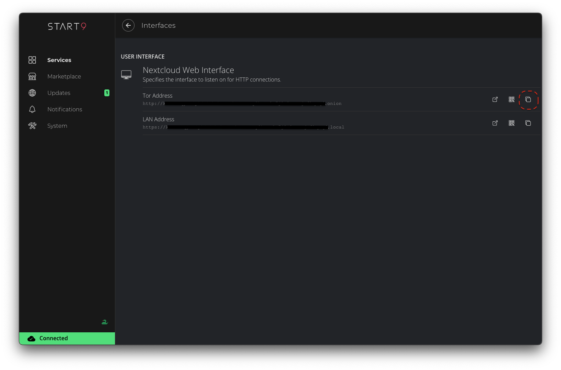This screenshot has width=561, height=370.
Task: Select the Marketplace menu label
Action: click(64, 76)
